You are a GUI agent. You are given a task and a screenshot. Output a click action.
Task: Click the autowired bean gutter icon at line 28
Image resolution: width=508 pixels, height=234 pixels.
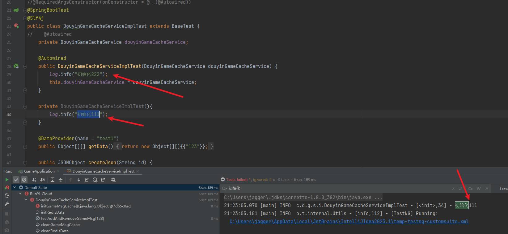tap(16, 66)
